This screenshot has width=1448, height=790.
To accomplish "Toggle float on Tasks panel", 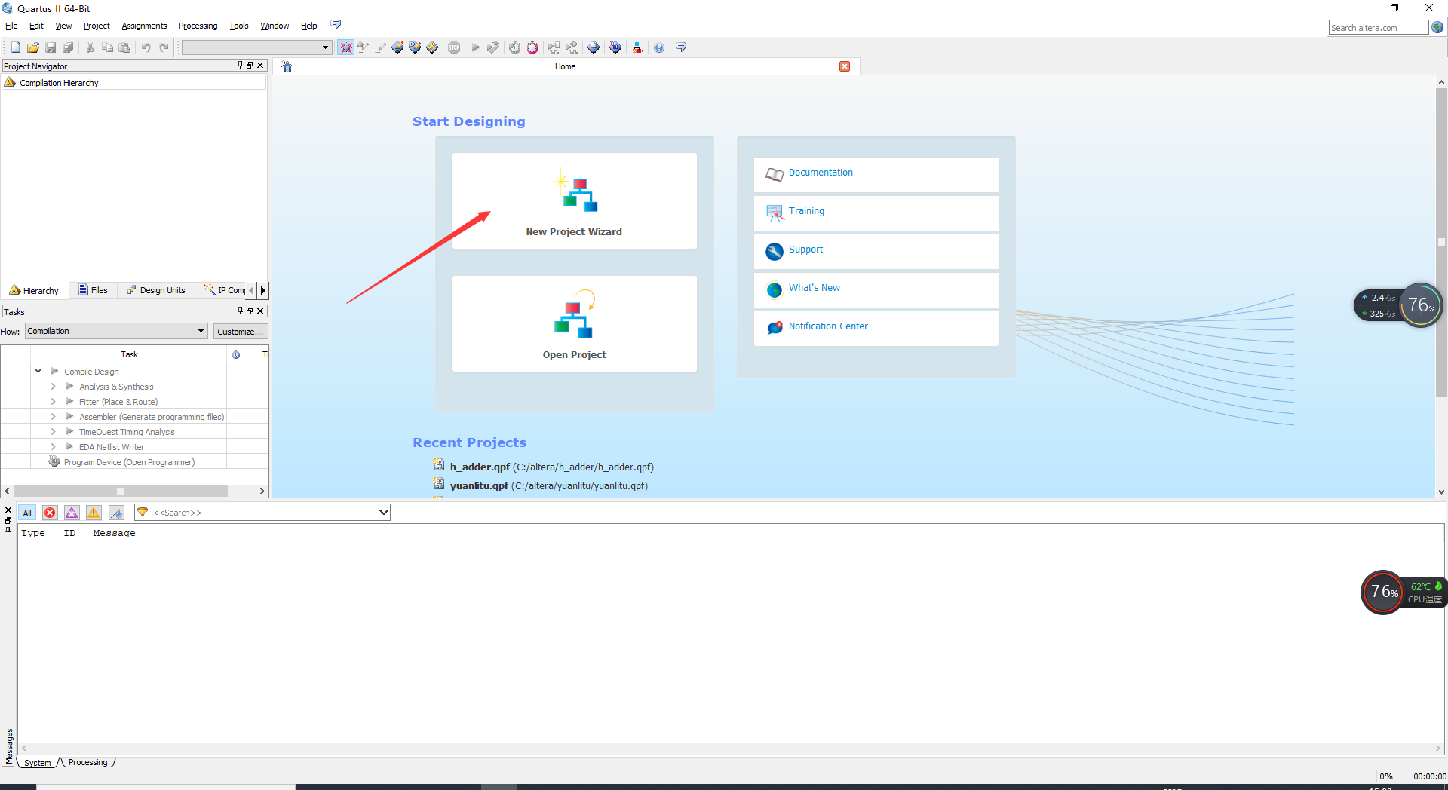I will pyautogui.click(x=250, y=311).
